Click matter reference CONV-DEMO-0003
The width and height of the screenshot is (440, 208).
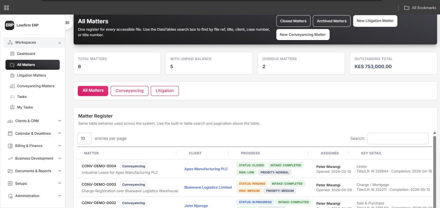[99, 184]
